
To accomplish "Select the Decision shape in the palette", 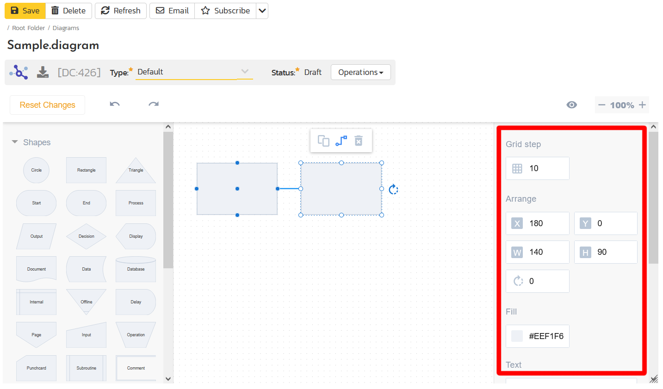I will click(x=86, y=236).
